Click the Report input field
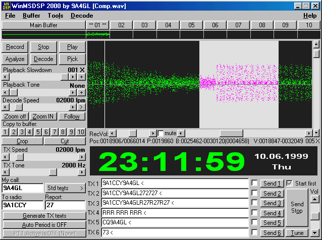The height and width of the screenshot is (240, 322). click(65, 205)
